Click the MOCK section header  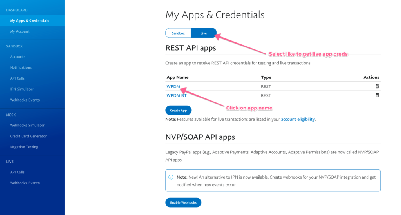[x=11, y=115]
